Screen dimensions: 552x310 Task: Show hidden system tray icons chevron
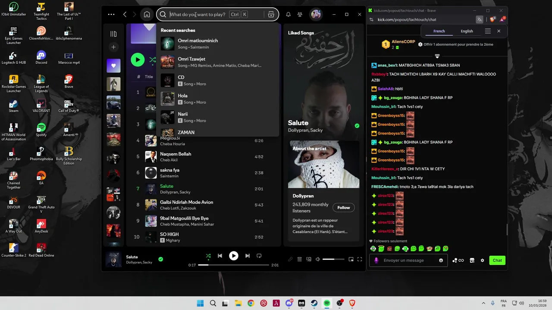pos(483,303)
